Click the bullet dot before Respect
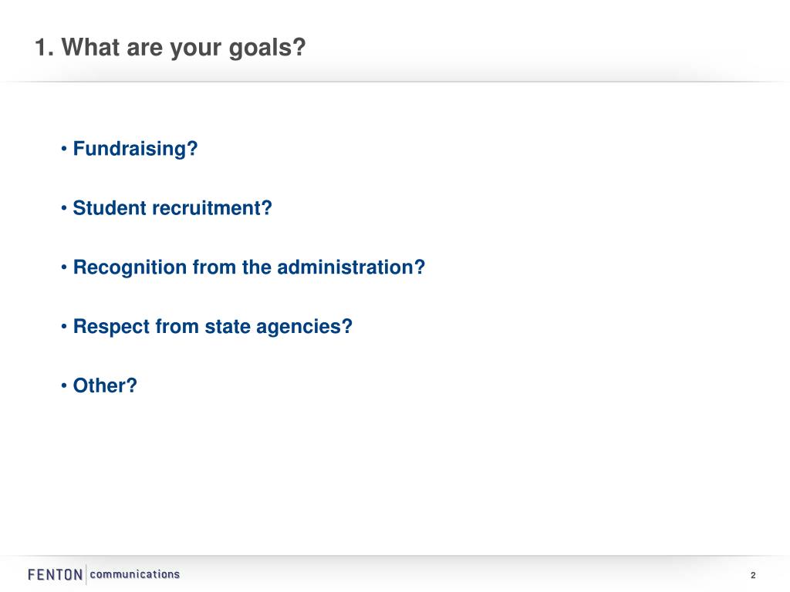Screen dimensions: 790x592 coord(64,326)
